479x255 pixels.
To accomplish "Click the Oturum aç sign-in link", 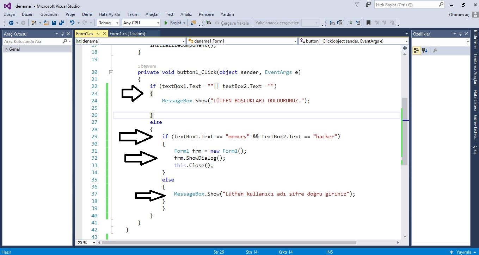I will (x=459, y=15).
